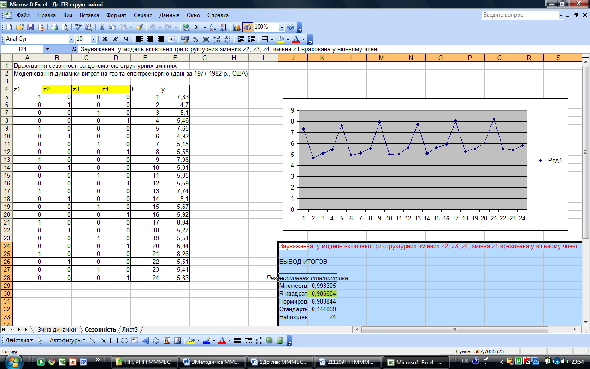Screen dimensions: 590x369
Task: Click the Copy icon
Action: pyautogui.click(x=113, y=27)
